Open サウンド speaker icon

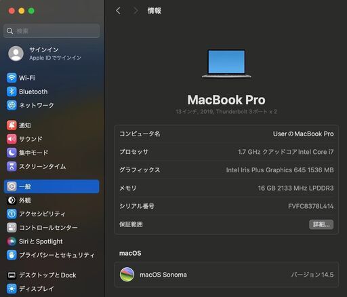click(x=12, y=139)
